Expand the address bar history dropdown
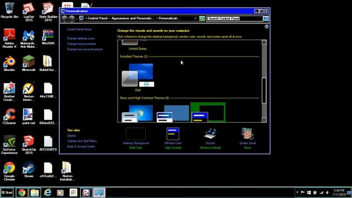This screenshot has height=198, width=352. click(x=195, y=18)
